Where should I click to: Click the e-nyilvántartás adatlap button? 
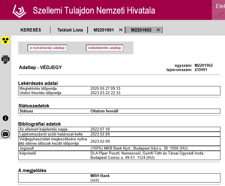[47, 48]
